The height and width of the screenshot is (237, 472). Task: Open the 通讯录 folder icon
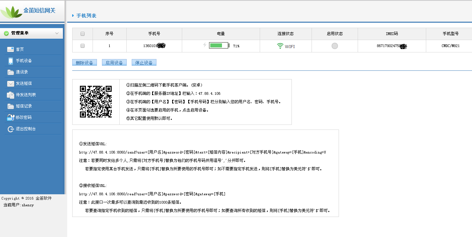pyautogui.click(x=10, y=72)
